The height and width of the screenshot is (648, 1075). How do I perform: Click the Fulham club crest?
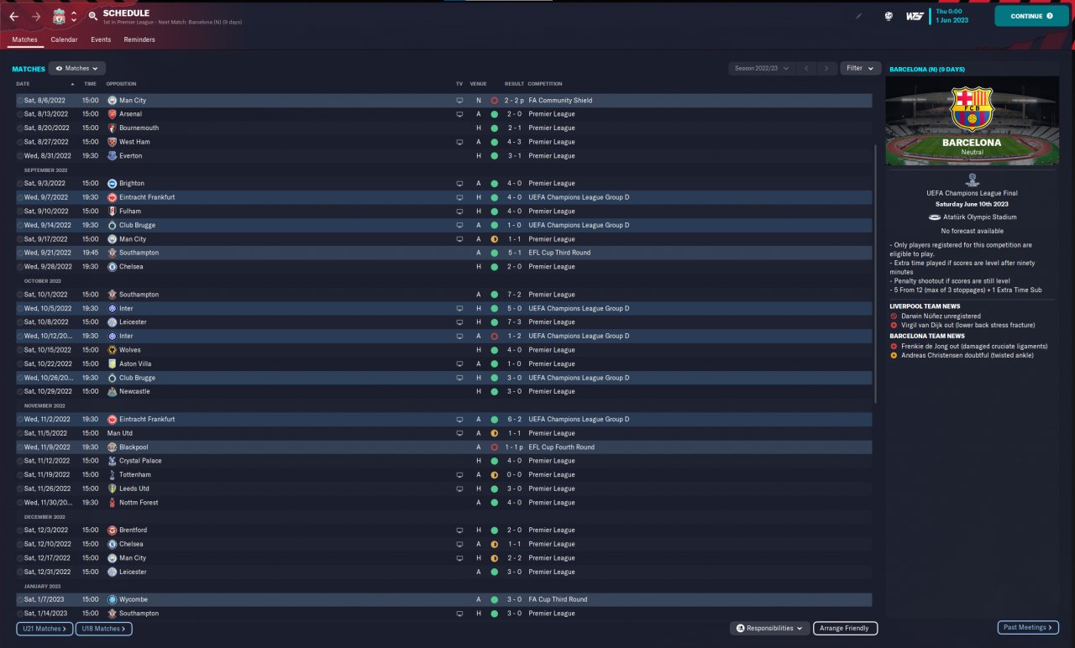(112, 211)
